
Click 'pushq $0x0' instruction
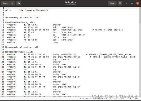59,64
